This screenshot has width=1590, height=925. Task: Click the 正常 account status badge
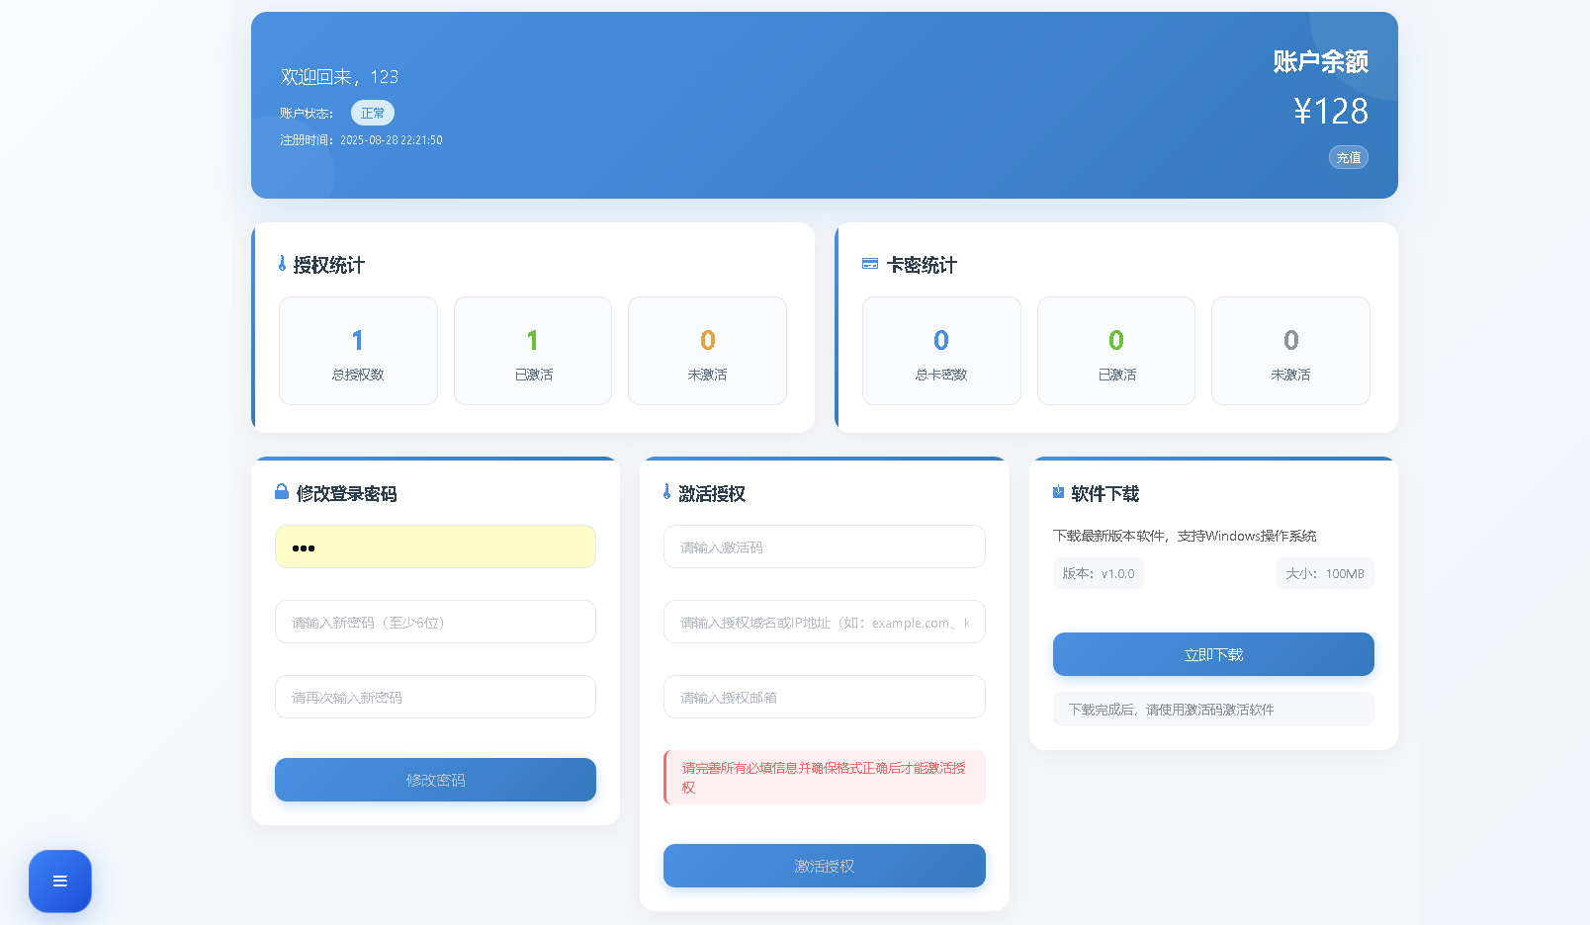tap(372, 113)
